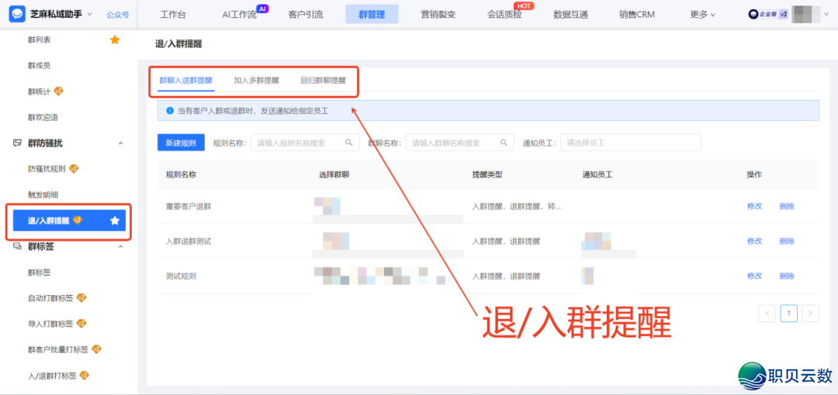Click the V2 badge beside 入/退群打标签
Image resolution: width=838 pixels, height=395 pixels.
point(84,375)
